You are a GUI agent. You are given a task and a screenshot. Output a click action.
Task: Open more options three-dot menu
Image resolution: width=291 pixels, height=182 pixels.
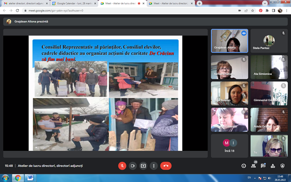click(x=154, y=166)
